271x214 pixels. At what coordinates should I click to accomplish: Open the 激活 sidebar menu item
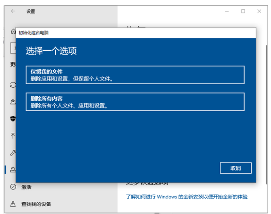[26, 187]
